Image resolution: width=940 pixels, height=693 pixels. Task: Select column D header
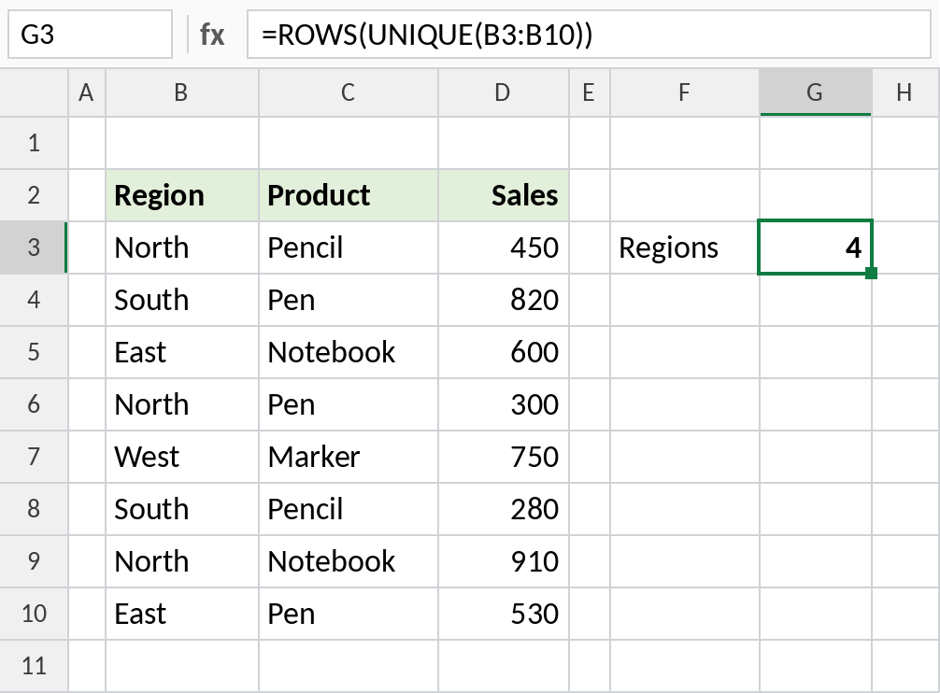pos(503,92)
